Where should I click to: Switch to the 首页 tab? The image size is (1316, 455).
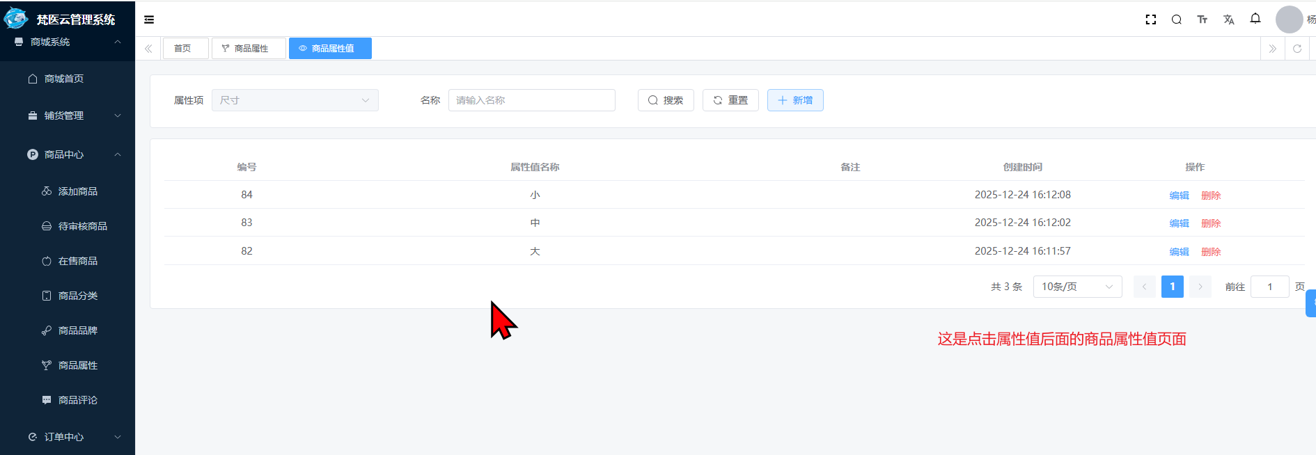(x=183, y=49)
